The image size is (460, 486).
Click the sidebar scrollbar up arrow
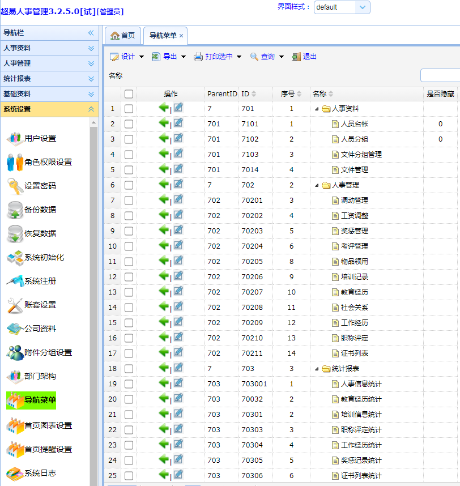[x=93, y=123]
